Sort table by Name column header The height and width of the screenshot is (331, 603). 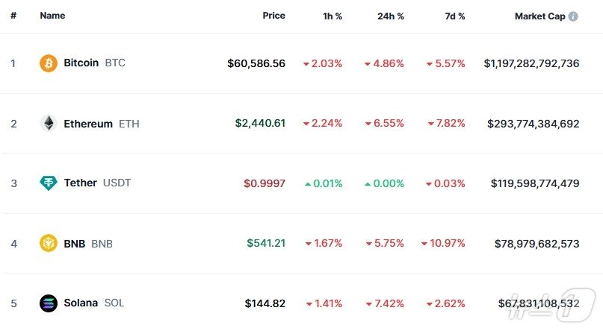point(52,16)
